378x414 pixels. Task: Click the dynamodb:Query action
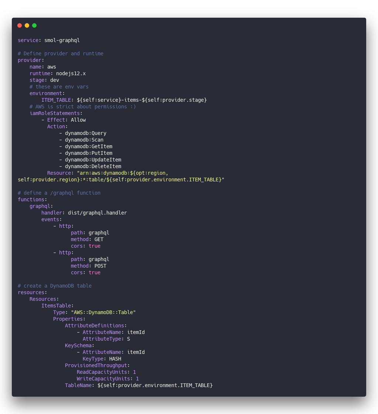coord(86,133)
